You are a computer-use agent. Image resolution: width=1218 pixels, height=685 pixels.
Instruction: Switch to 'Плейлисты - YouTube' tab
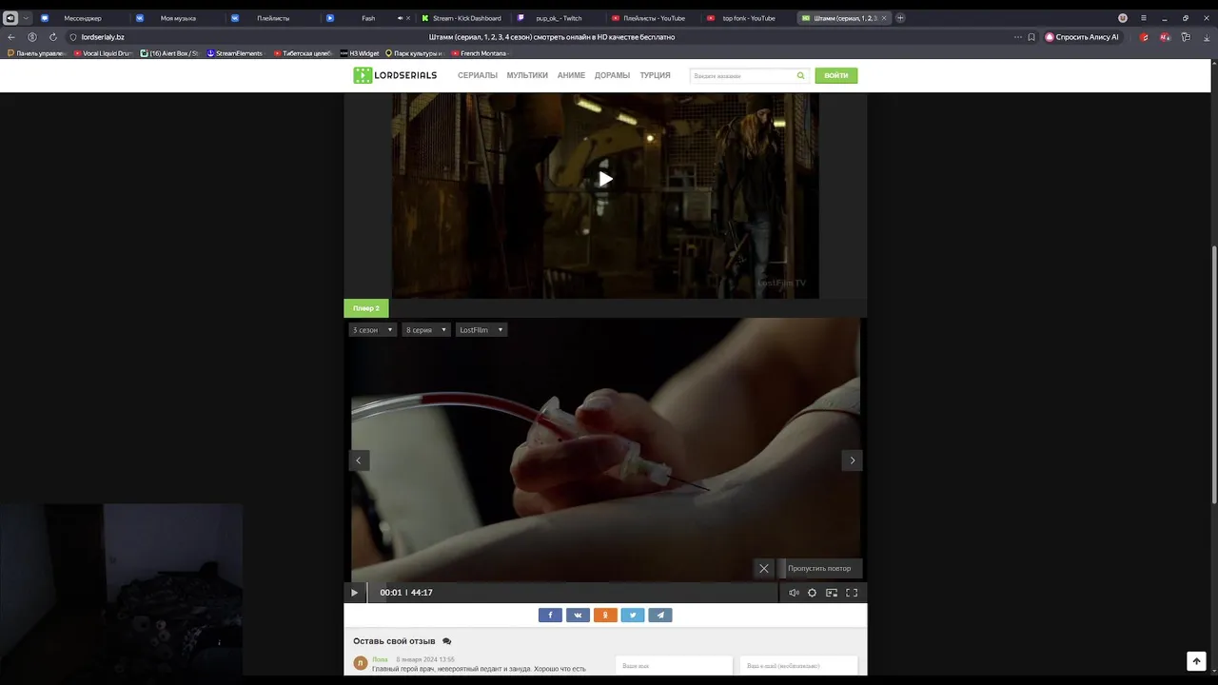(x=654, y=18)
